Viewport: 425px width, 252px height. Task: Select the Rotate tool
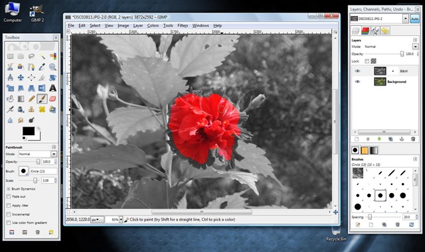click(x=52, y=78)
